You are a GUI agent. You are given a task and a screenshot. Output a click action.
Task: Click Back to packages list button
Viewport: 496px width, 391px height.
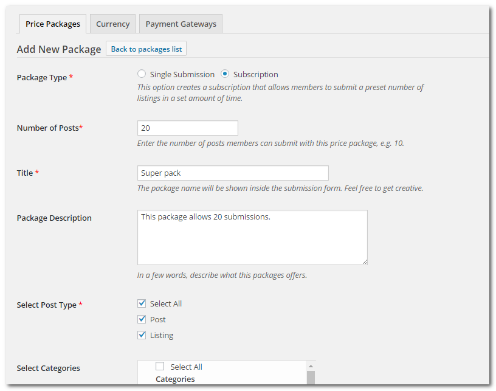pos(146,49)
